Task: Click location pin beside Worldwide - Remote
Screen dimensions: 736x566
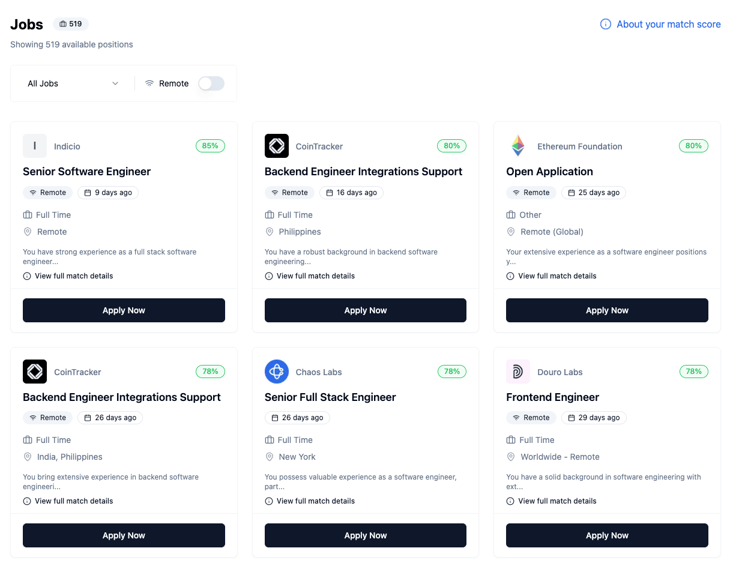Action: pyautogui.click(x=511, y=457)
